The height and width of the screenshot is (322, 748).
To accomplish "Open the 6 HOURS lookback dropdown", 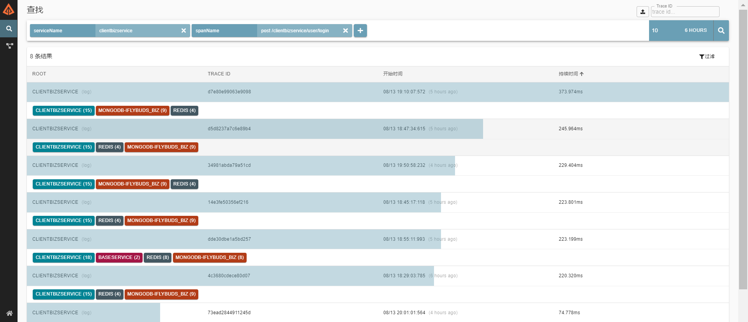I will [695, 30].
